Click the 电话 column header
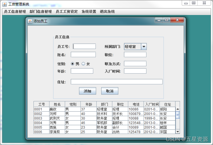The width and height of the screenshot is (213, 145). pos(136,104)
